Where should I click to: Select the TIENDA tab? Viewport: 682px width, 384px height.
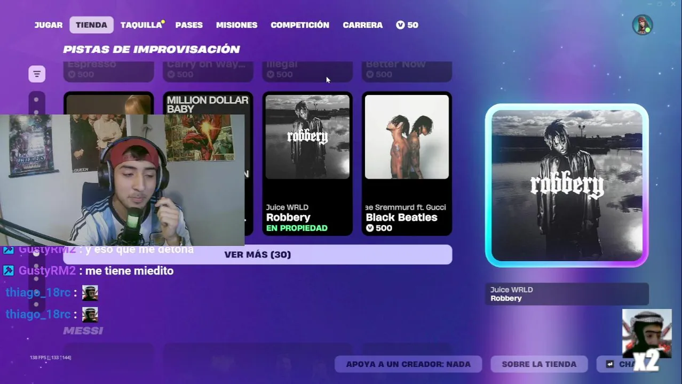(x=91, y=25)
